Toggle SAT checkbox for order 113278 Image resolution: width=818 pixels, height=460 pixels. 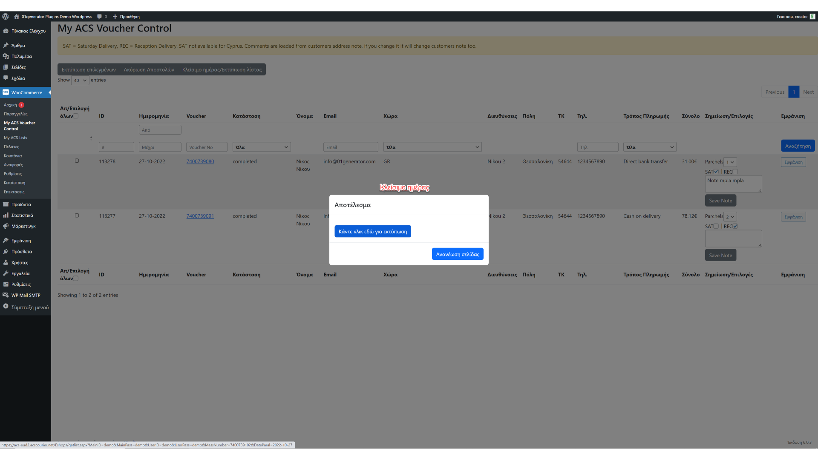point(716,172)
